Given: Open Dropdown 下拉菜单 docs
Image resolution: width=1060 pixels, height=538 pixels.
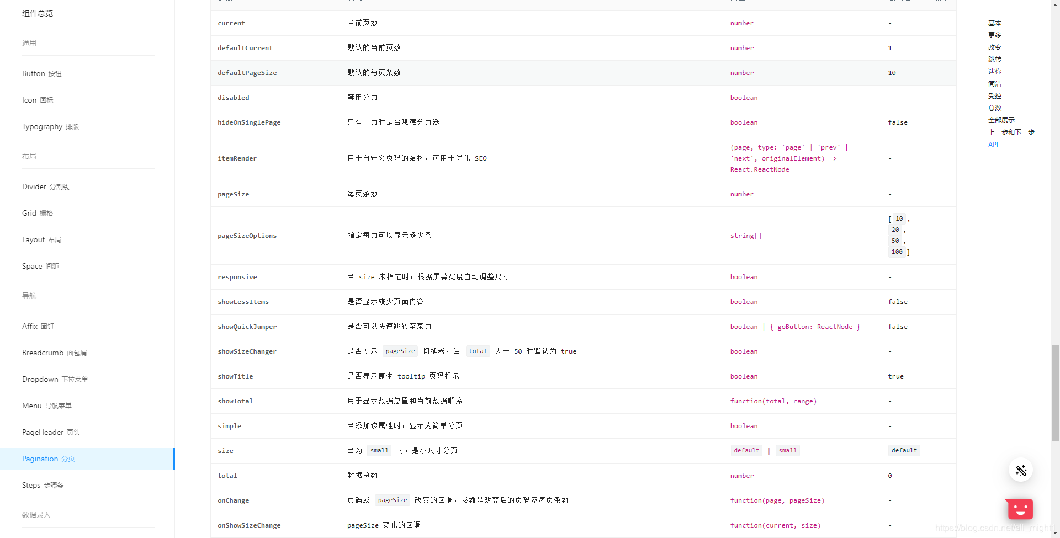Looking at the screenshot, I should point(55,379).
